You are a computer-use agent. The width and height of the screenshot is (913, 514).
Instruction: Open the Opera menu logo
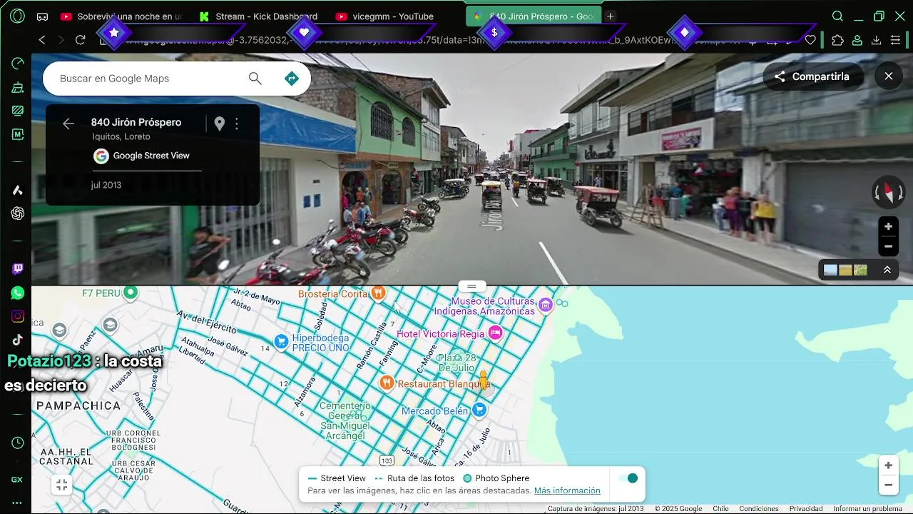(x=17, y=16)
